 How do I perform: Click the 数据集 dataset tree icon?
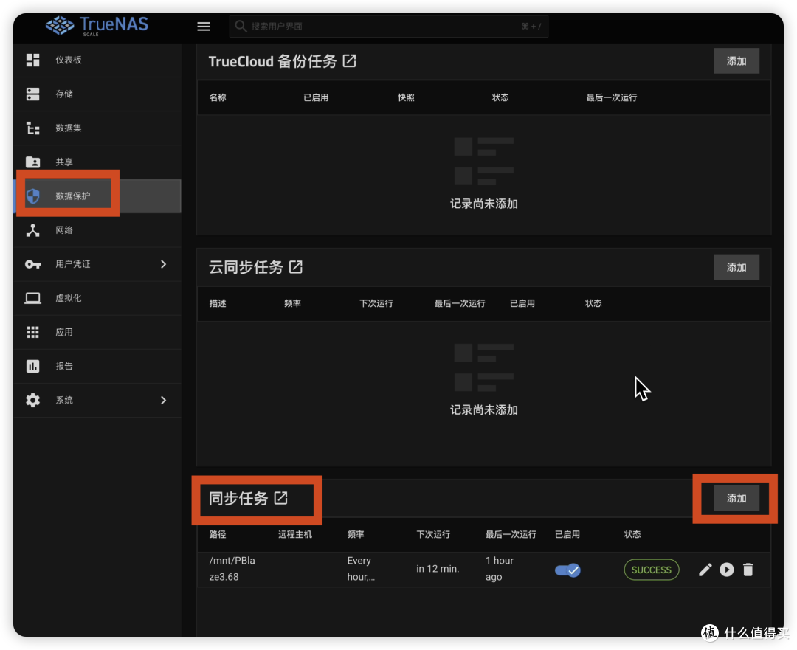pos(33,128)
